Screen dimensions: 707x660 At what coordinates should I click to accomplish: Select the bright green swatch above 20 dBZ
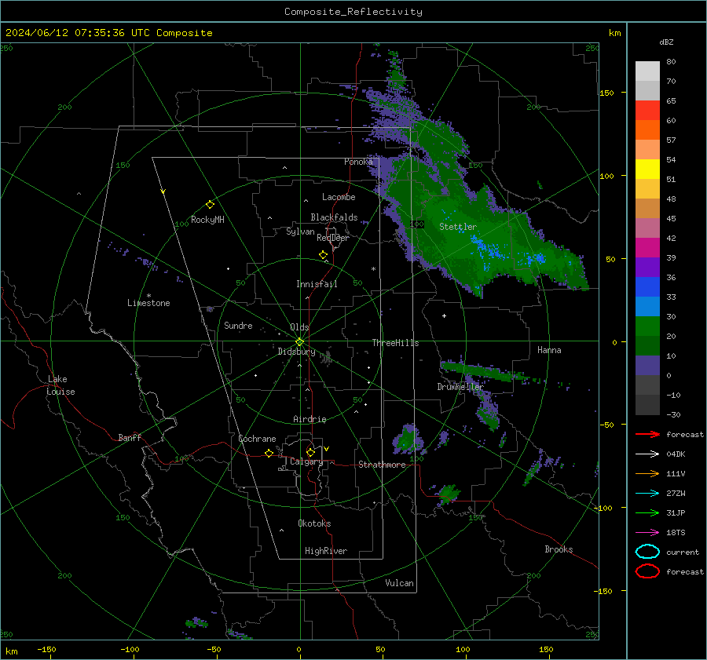647,326
